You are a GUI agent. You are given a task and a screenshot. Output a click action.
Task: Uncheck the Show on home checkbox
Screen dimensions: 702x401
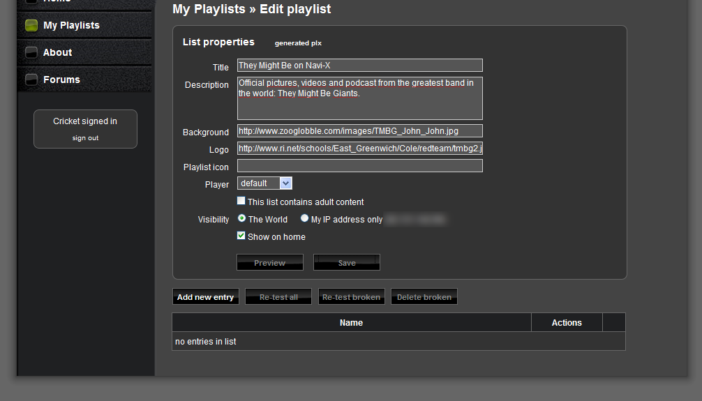[241, 236]
